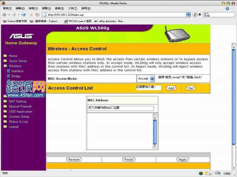Open back button history dropdown arrow
237x177 pixels.
[x=9, y=15]
